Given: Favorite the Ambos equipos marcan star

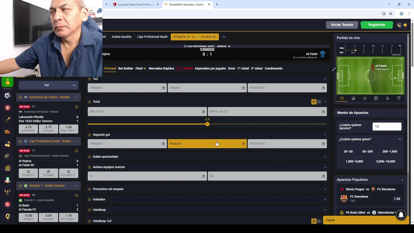Looking at the screenshot, I should click(90, 167).
